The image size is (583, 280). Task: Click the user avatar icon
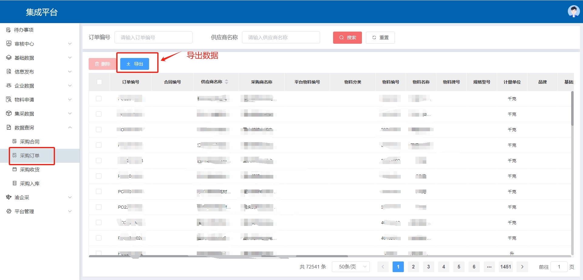click(573, 12)
